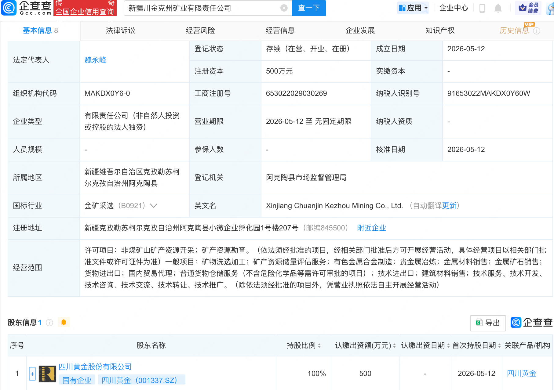
Task: Select registered capital 500万元
Action: (x=279, y=71)
